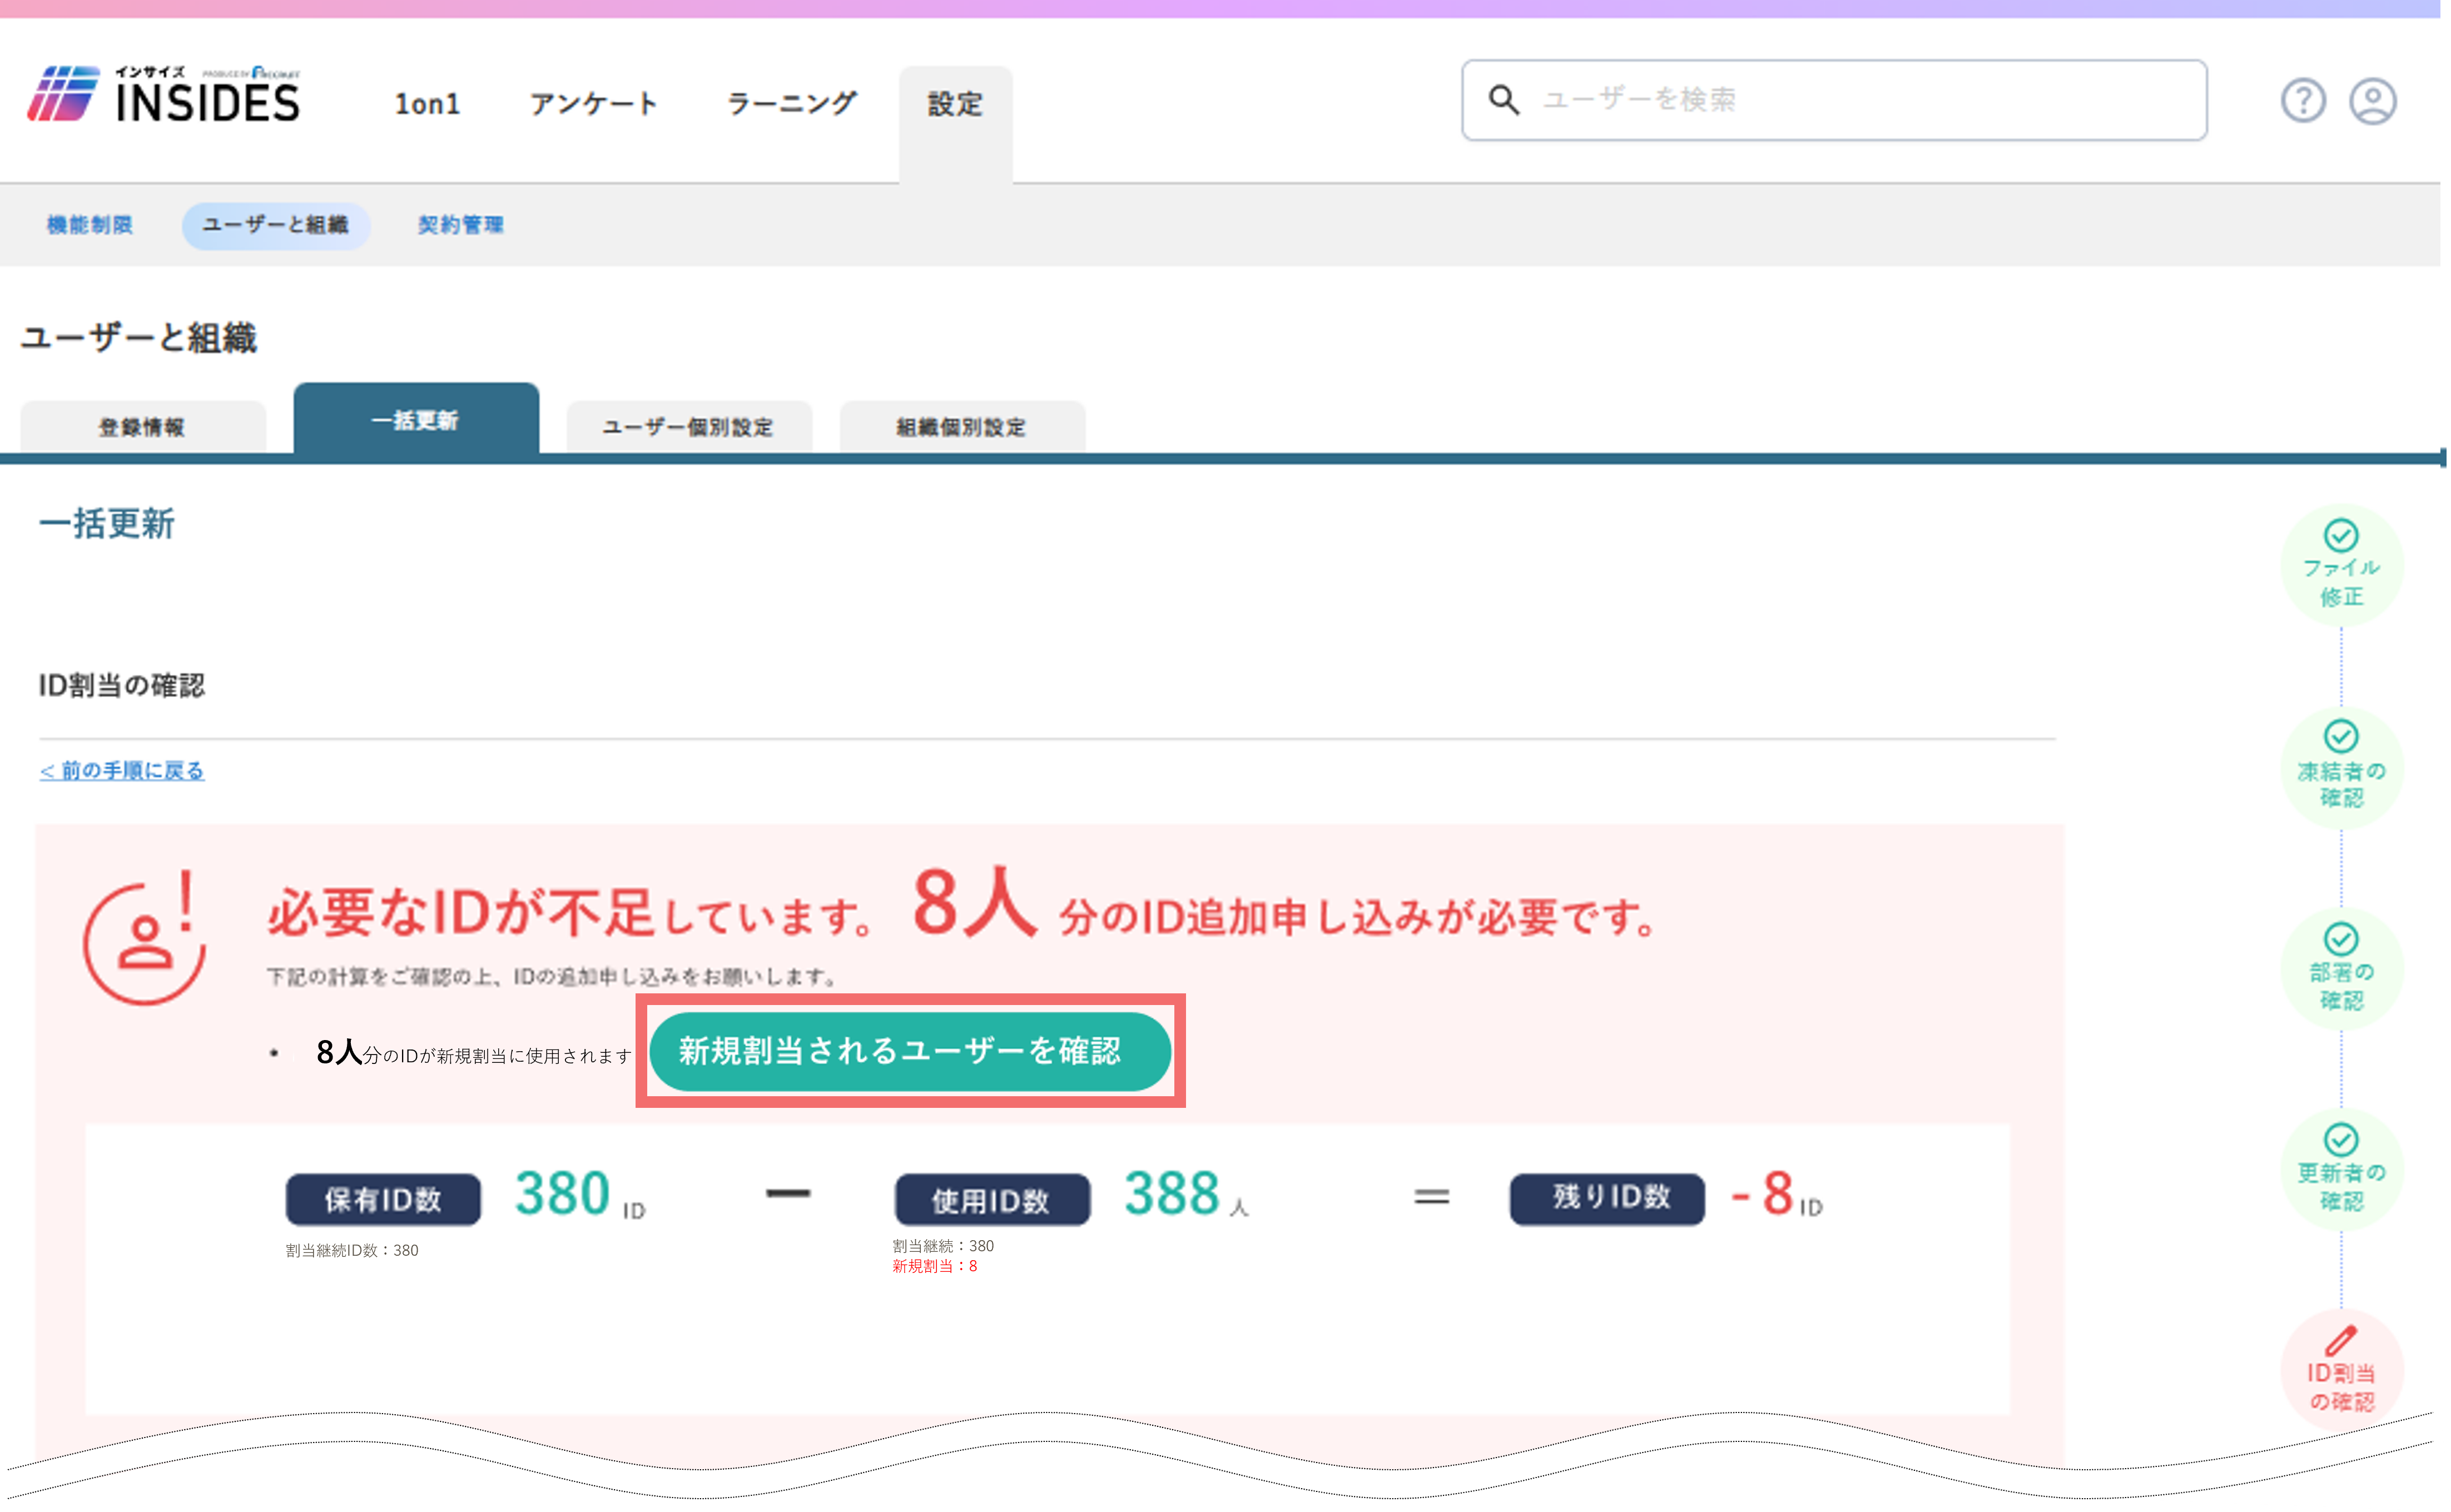Open the help question mark icon
This screenshot has height=1512, width=2451.
2302,100
